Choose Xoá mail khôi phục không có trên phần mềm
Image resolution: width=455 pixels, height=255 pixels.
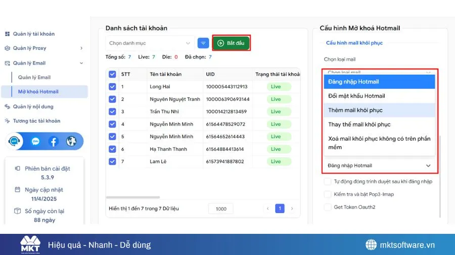tap(379, 143)
